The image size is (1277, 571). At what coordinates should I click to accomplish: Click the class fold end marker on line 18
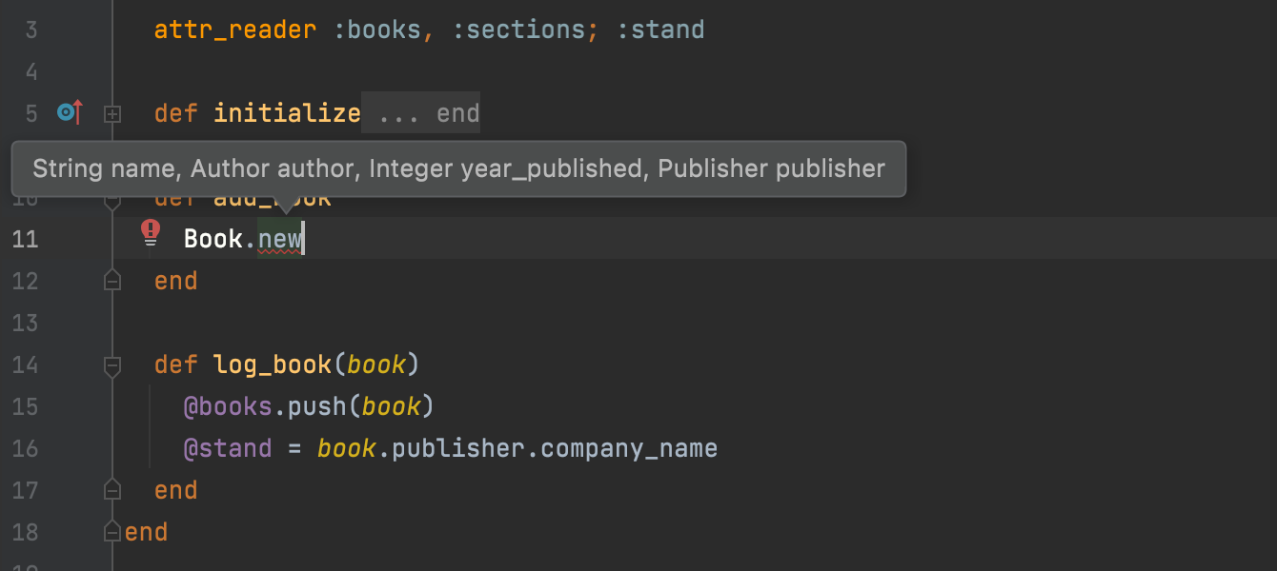point(112,532)
